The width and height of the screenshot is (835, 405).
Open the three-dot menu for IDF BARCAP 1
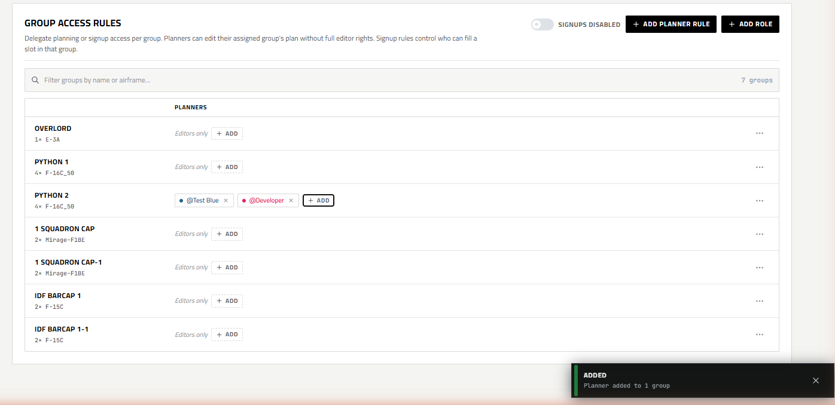tap(760, 301)
